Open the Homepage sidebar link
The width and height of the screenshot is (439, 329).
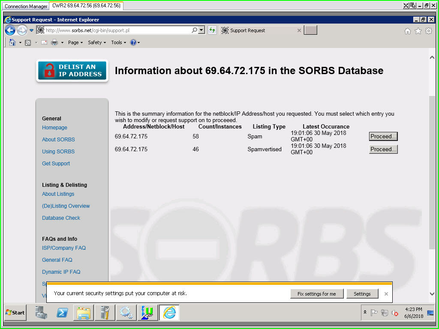[54, 128]
